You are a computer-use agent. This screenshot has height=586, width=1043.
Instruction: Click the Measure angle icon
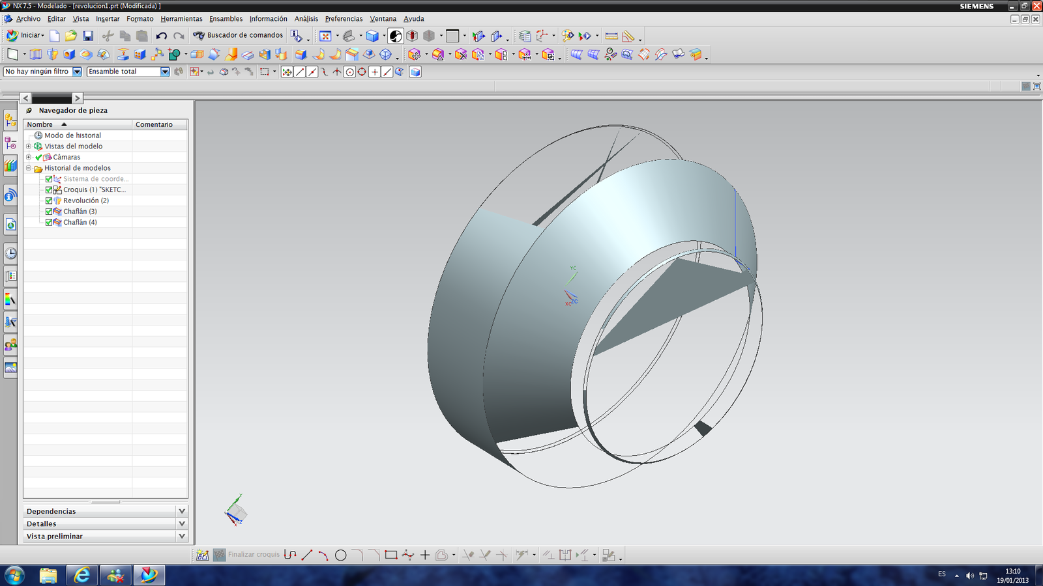pyautogui.click(x=628, y=36)
